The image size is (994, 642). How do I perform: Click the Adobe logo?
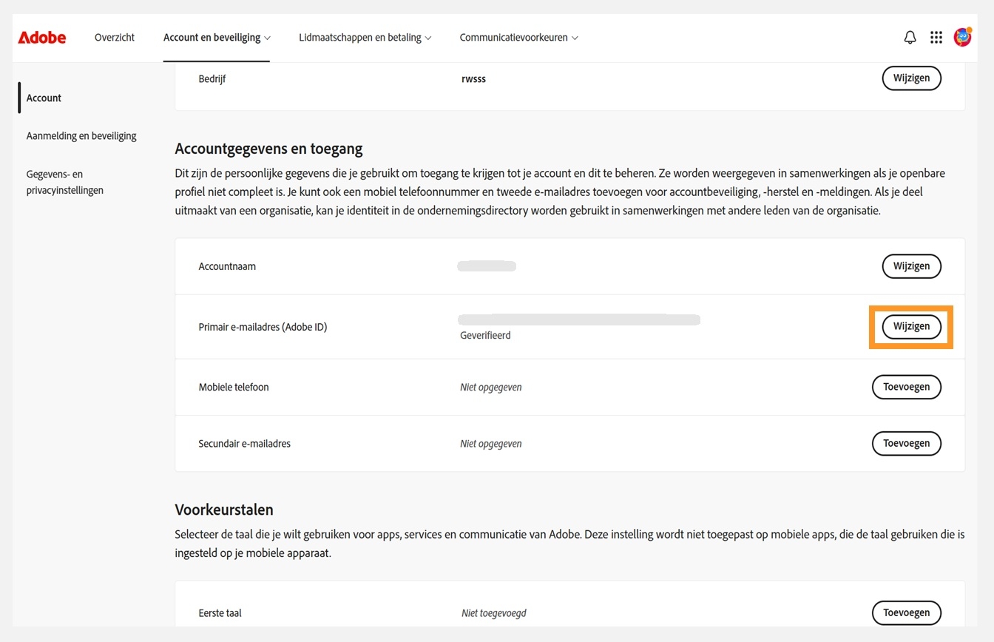pos(41,37)
